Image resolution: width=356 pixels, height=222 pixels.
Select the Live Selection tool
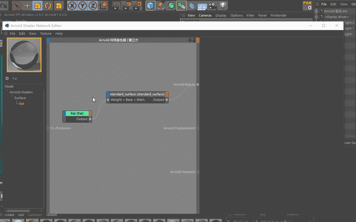(17, 5)
